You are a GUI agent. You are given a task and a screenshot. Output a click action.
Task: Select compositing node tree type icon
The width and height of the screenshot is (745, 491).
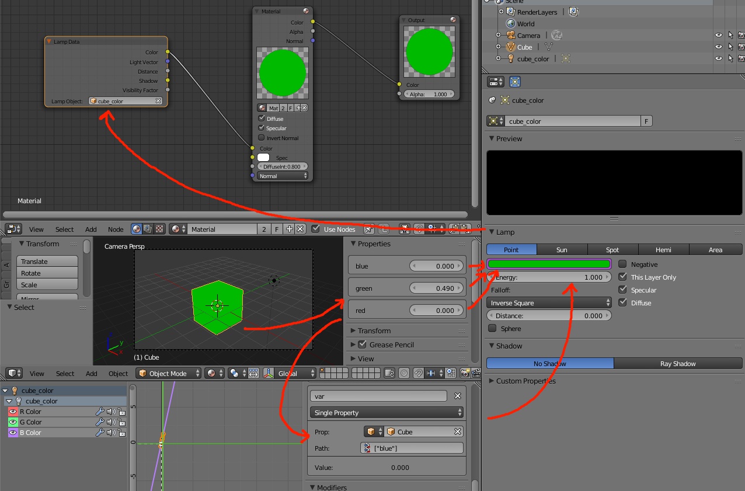[x=148, y=229]
